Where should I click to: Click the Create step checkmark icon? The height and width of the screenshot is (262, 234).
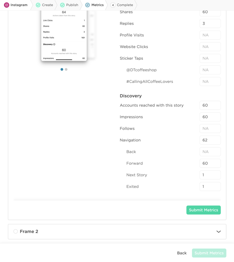[x=38, y=5]
